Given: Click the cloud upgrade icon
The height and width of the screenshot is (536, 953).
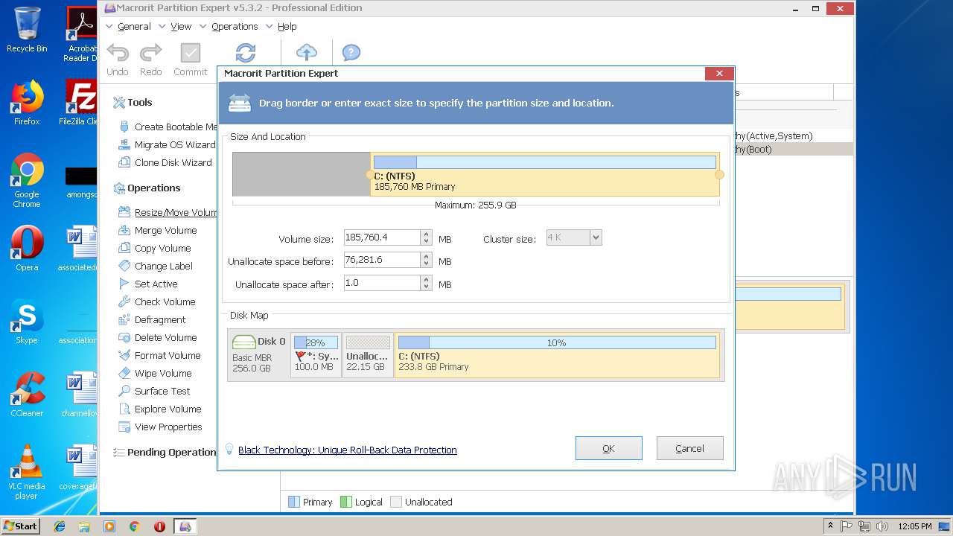Looking at the screenshot, I should click(x=307, y=52).
